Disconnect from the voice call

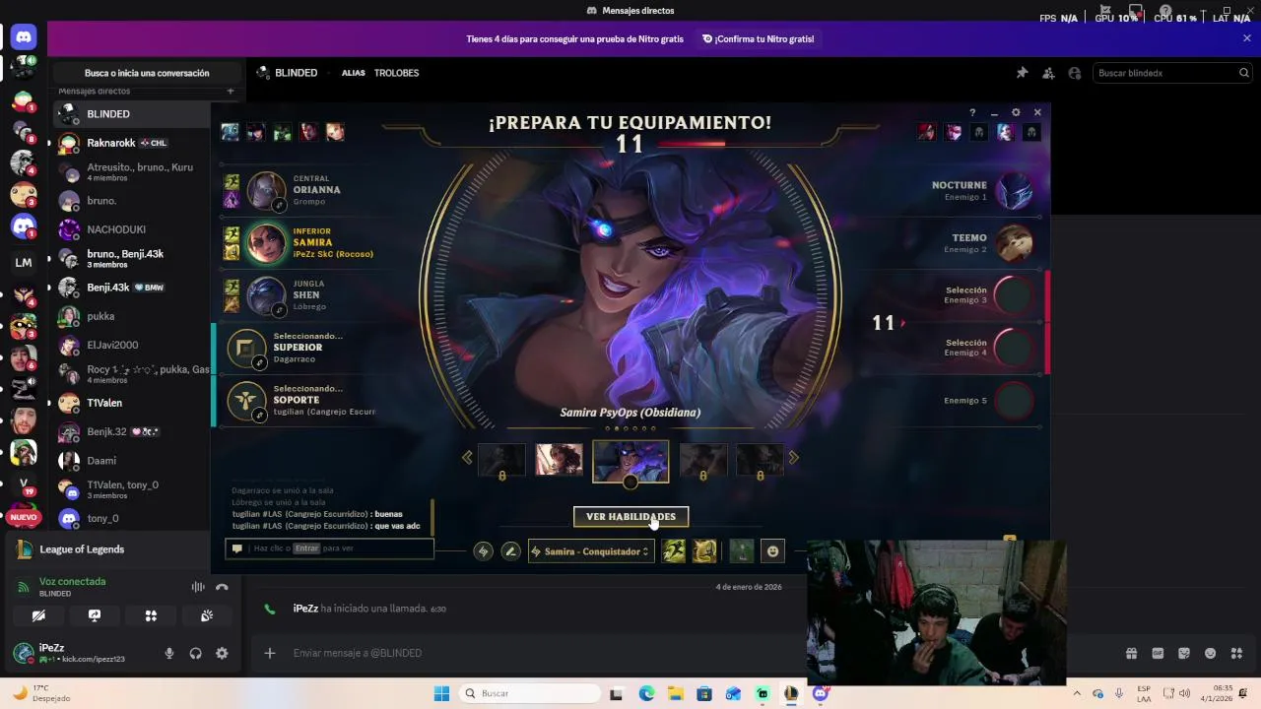222,587
